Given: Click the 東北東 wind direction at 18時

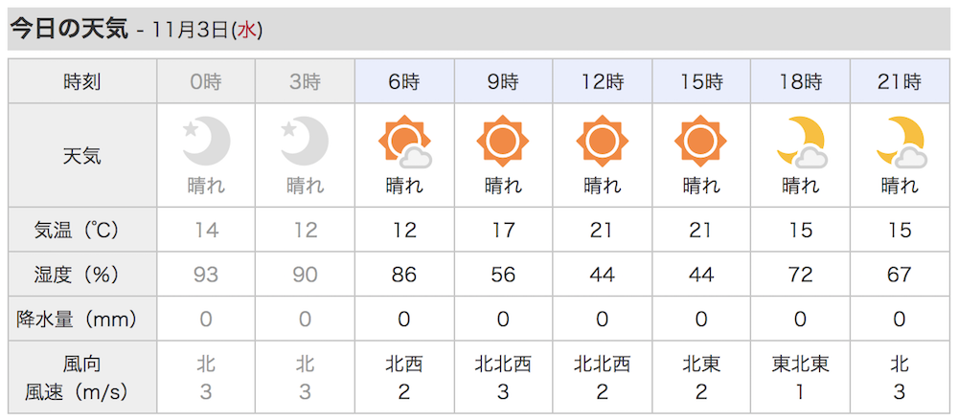Looking at the screenshot, I should point(800,365).
